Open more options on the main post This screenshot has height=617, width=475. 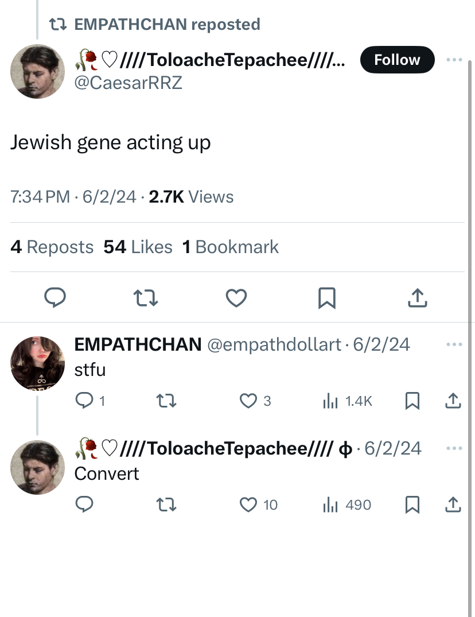[x=454, y=60]
